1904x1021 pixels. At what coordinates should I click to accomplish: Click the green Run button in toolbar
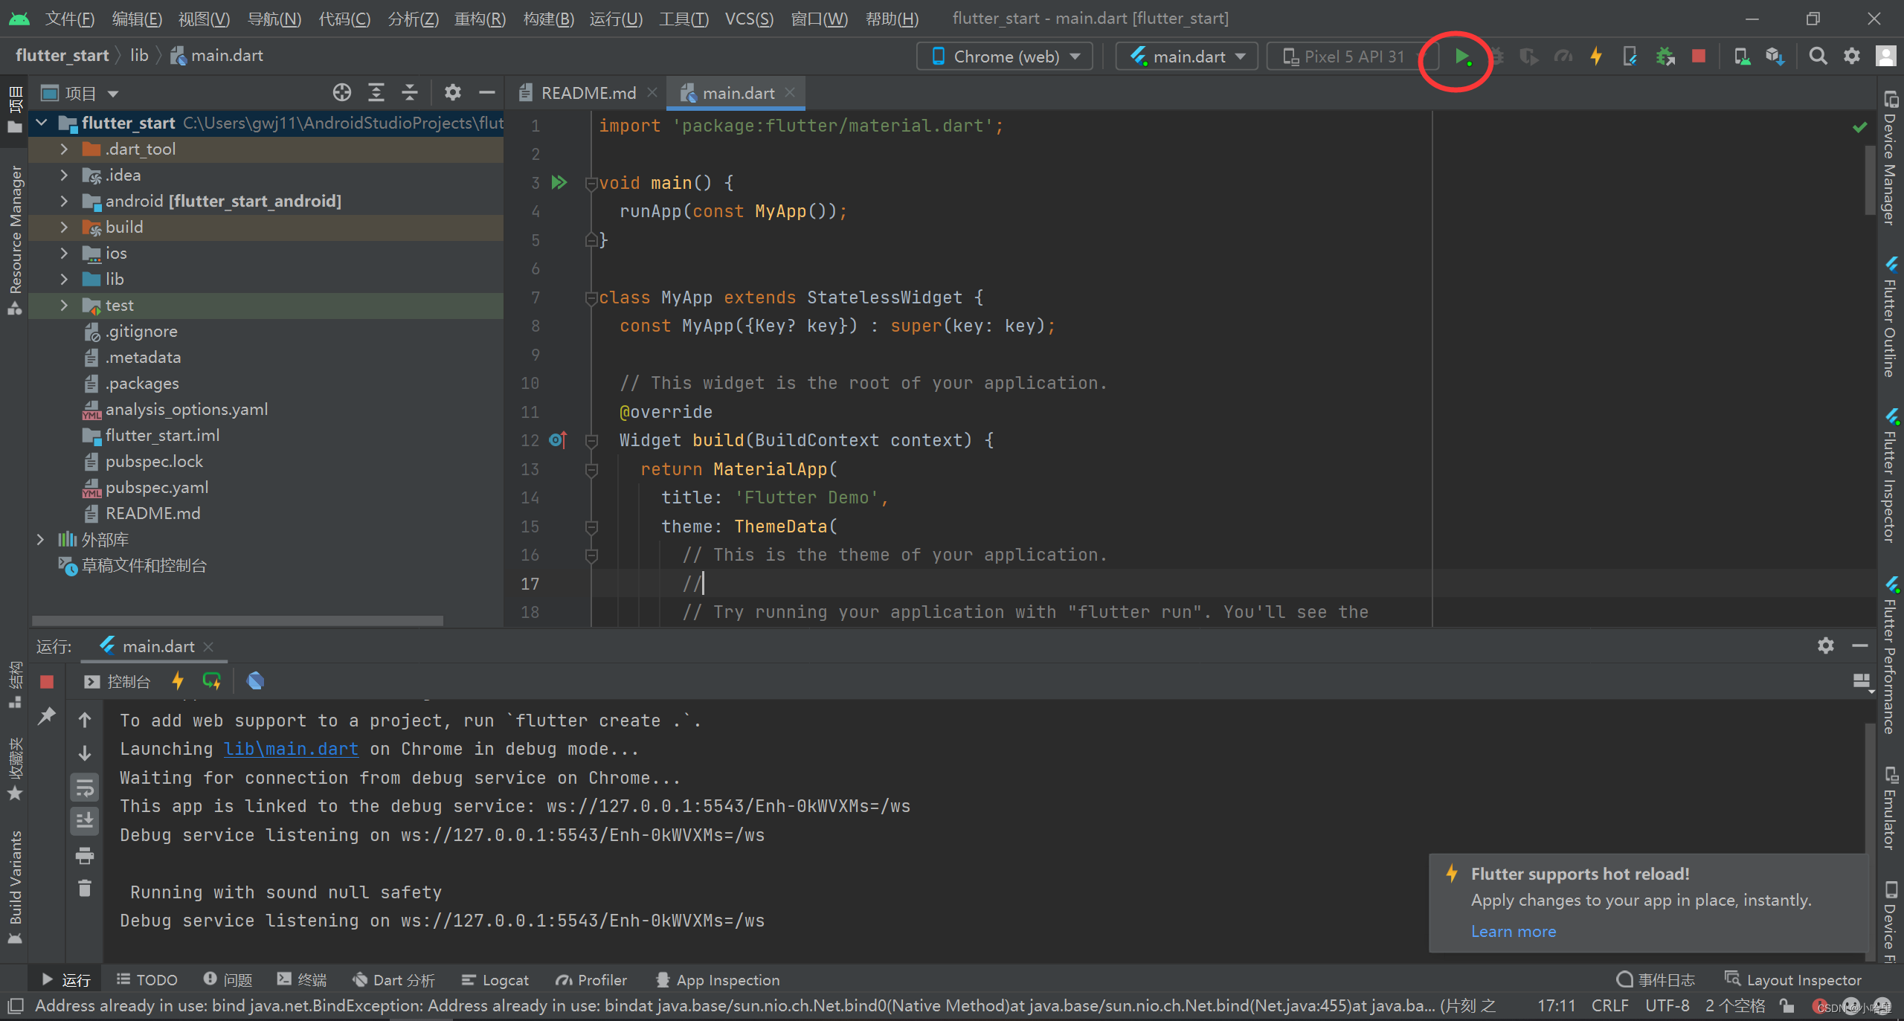tap(1461, 57)
